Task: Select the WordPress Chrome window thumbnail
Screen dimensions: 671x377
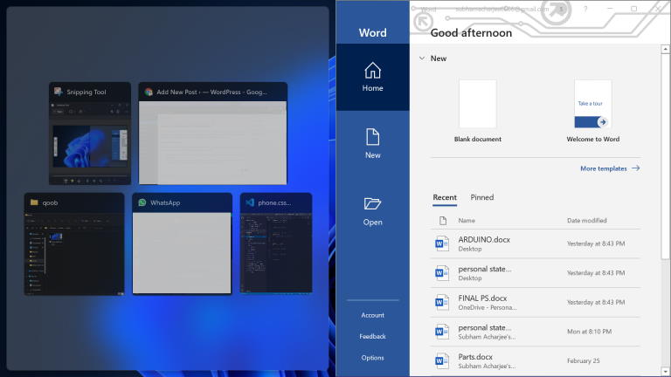Action: point(212,140)
